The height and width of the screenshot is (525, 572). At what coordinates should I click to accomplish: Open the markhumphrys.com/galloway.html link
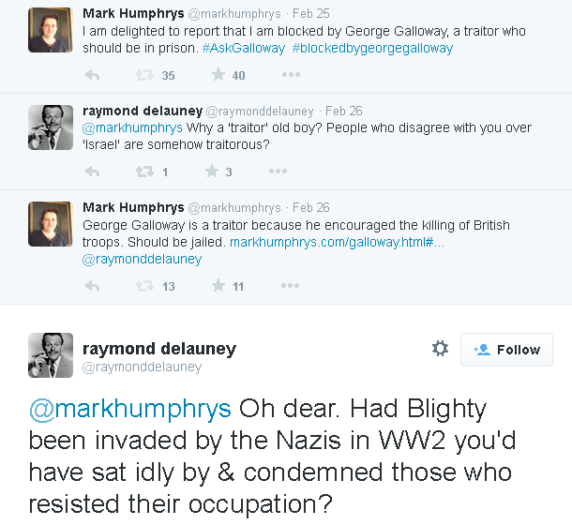337,243
